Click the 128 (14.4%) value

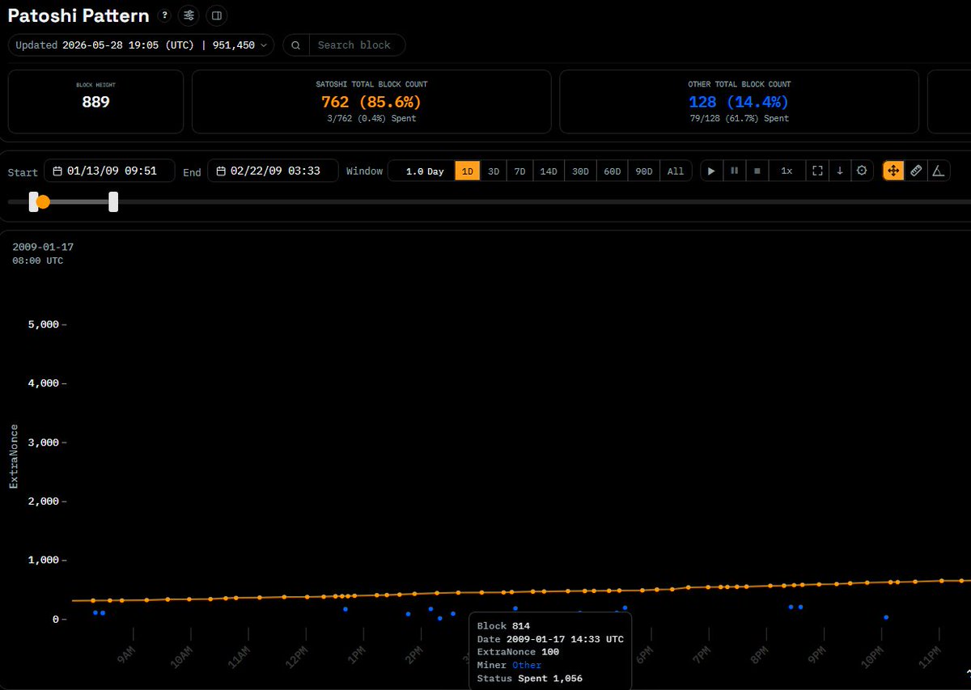tap(739, 102)
